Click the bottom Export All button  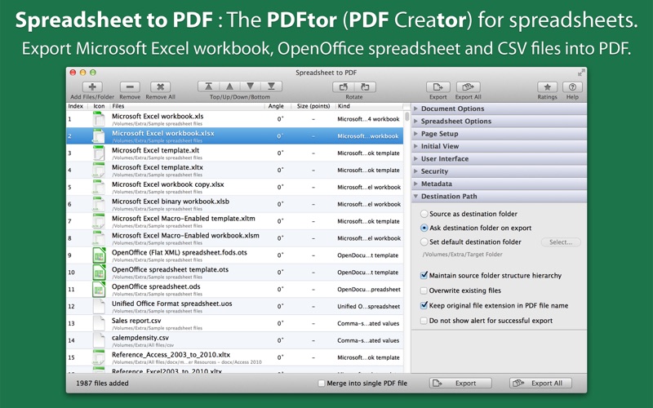pyautogui.click(x=540, y=384)
